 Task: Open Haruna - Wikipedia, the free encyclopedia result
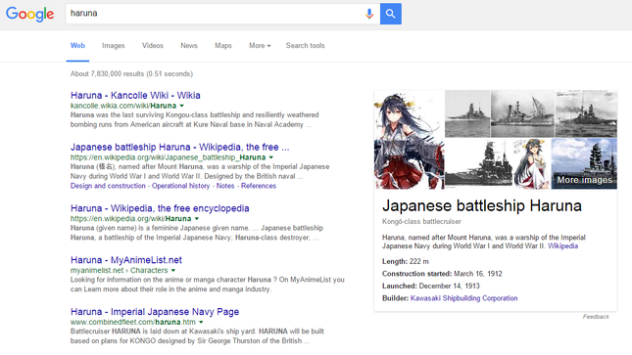[160, 208]
